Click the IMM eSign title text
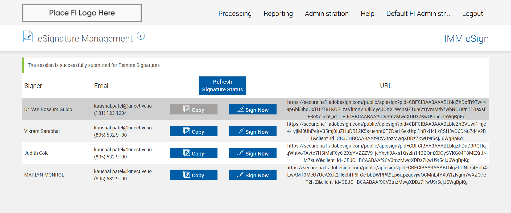511x213 pixels. click(466, 39)
